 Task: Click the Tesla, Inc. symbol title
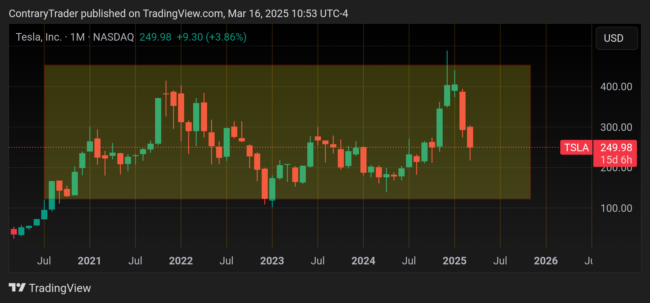[39, 37]
